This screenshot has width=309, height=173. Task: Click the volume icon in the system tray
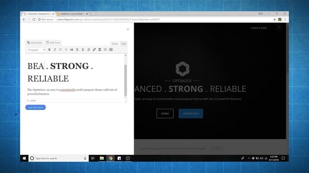(x=262, y=158)
